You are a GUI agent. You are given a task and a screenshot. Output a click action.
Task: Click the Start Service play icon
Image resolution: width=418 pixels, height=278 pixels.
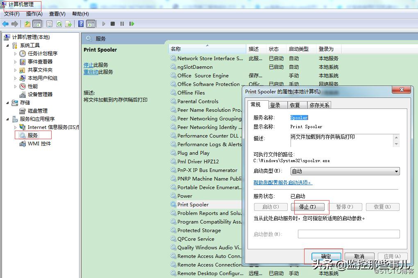click(103, 23)
